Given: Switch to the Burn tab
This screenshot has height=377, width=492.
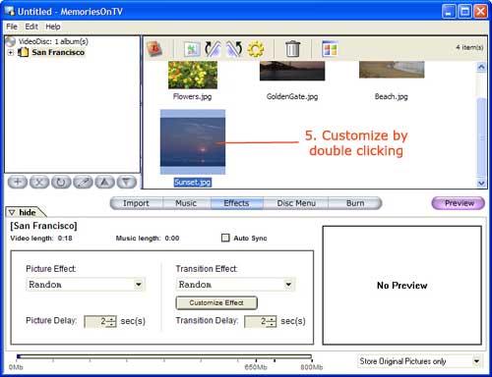Looking at the screenshot, I should click(x=355, y=203).
